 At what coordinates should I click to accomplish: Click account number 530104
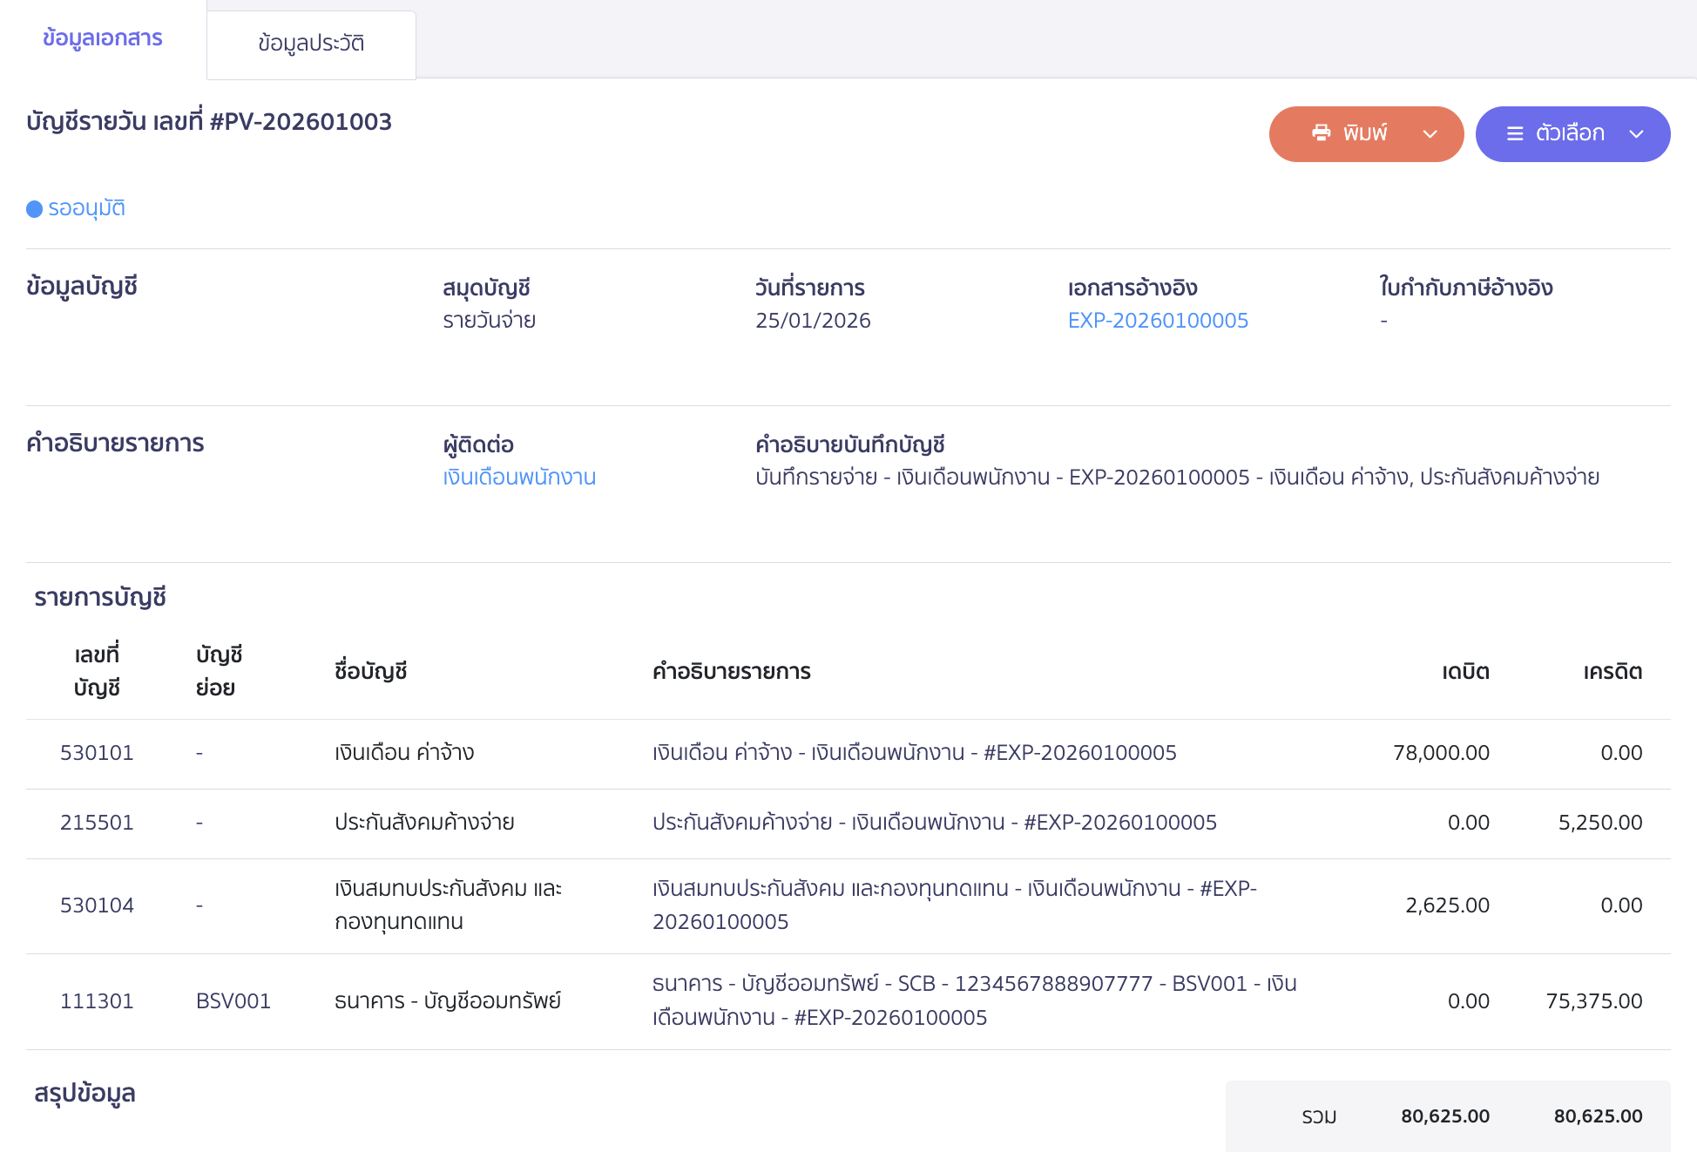point(98,905)
